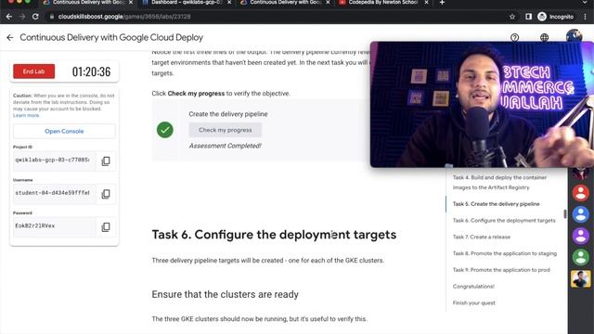Viewport: 594px width, 334px height.
Task: Close the Dashboard qwiklabs tab
Action: pyautogui.click(x=229, y=3)
